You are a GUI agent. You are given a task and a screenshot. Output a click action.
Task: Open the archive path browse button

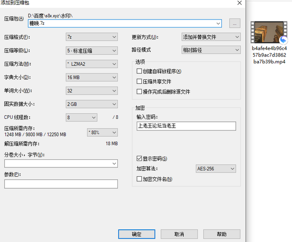(234, 23)
